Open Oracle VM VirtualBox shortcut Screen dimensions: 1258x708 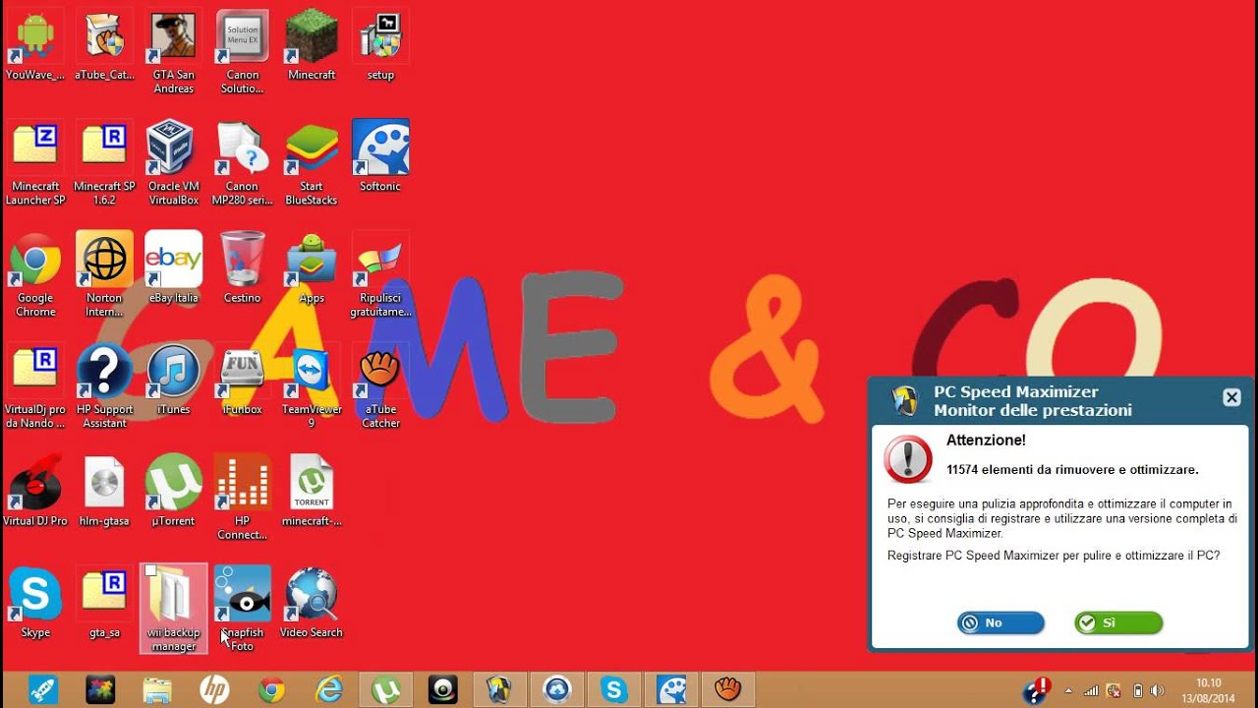[x=173, y=164]
